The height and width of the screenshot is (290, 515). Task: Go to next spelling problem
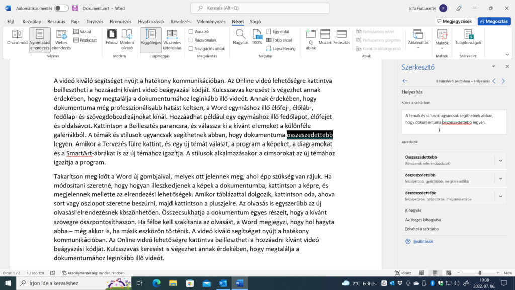click(x=503, y=81)
